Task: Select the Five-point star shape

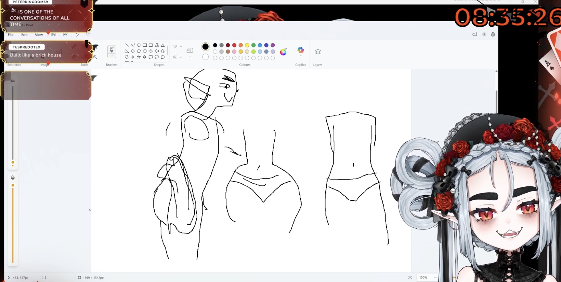Action: 139,57
